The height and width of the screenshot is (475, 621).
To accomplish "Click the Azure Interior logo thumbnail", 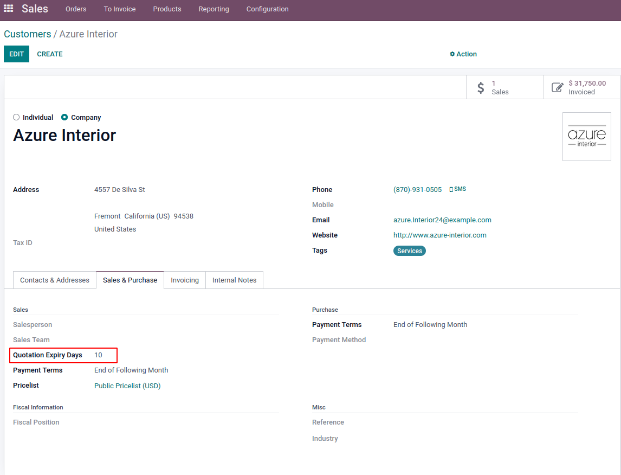I will [x=586, y=137].
